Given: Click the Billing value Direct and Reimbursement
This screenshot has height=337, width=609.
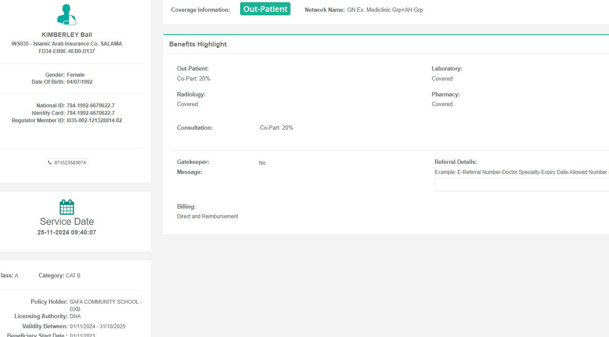Looking at the screenshot, I should (x=208, y=216).
